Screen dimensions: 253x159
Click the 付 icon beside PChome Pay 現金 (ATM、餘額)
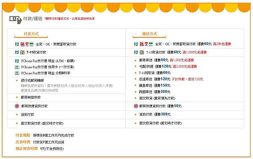click(x=17, y=61)
